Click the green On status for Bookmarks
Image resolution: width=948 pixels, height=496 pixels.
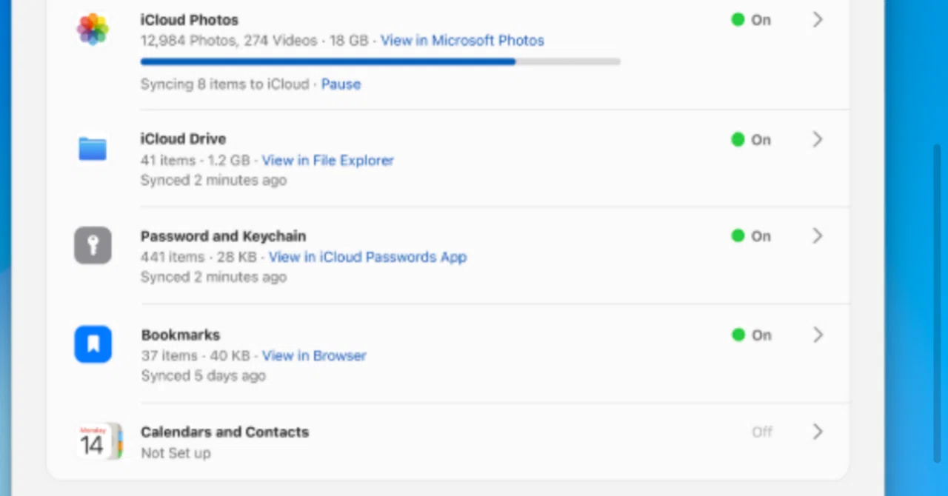point(751,335)
